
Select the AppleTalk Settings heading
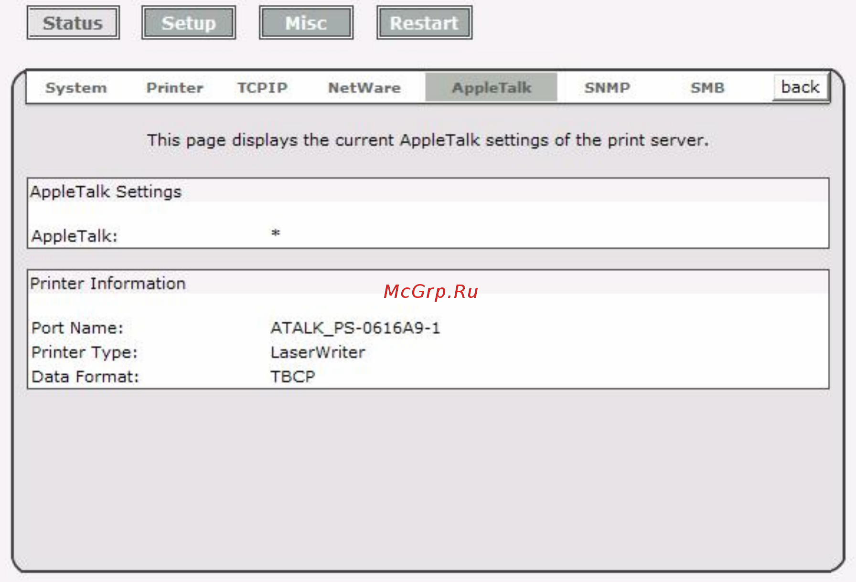(x=106, y=191)
